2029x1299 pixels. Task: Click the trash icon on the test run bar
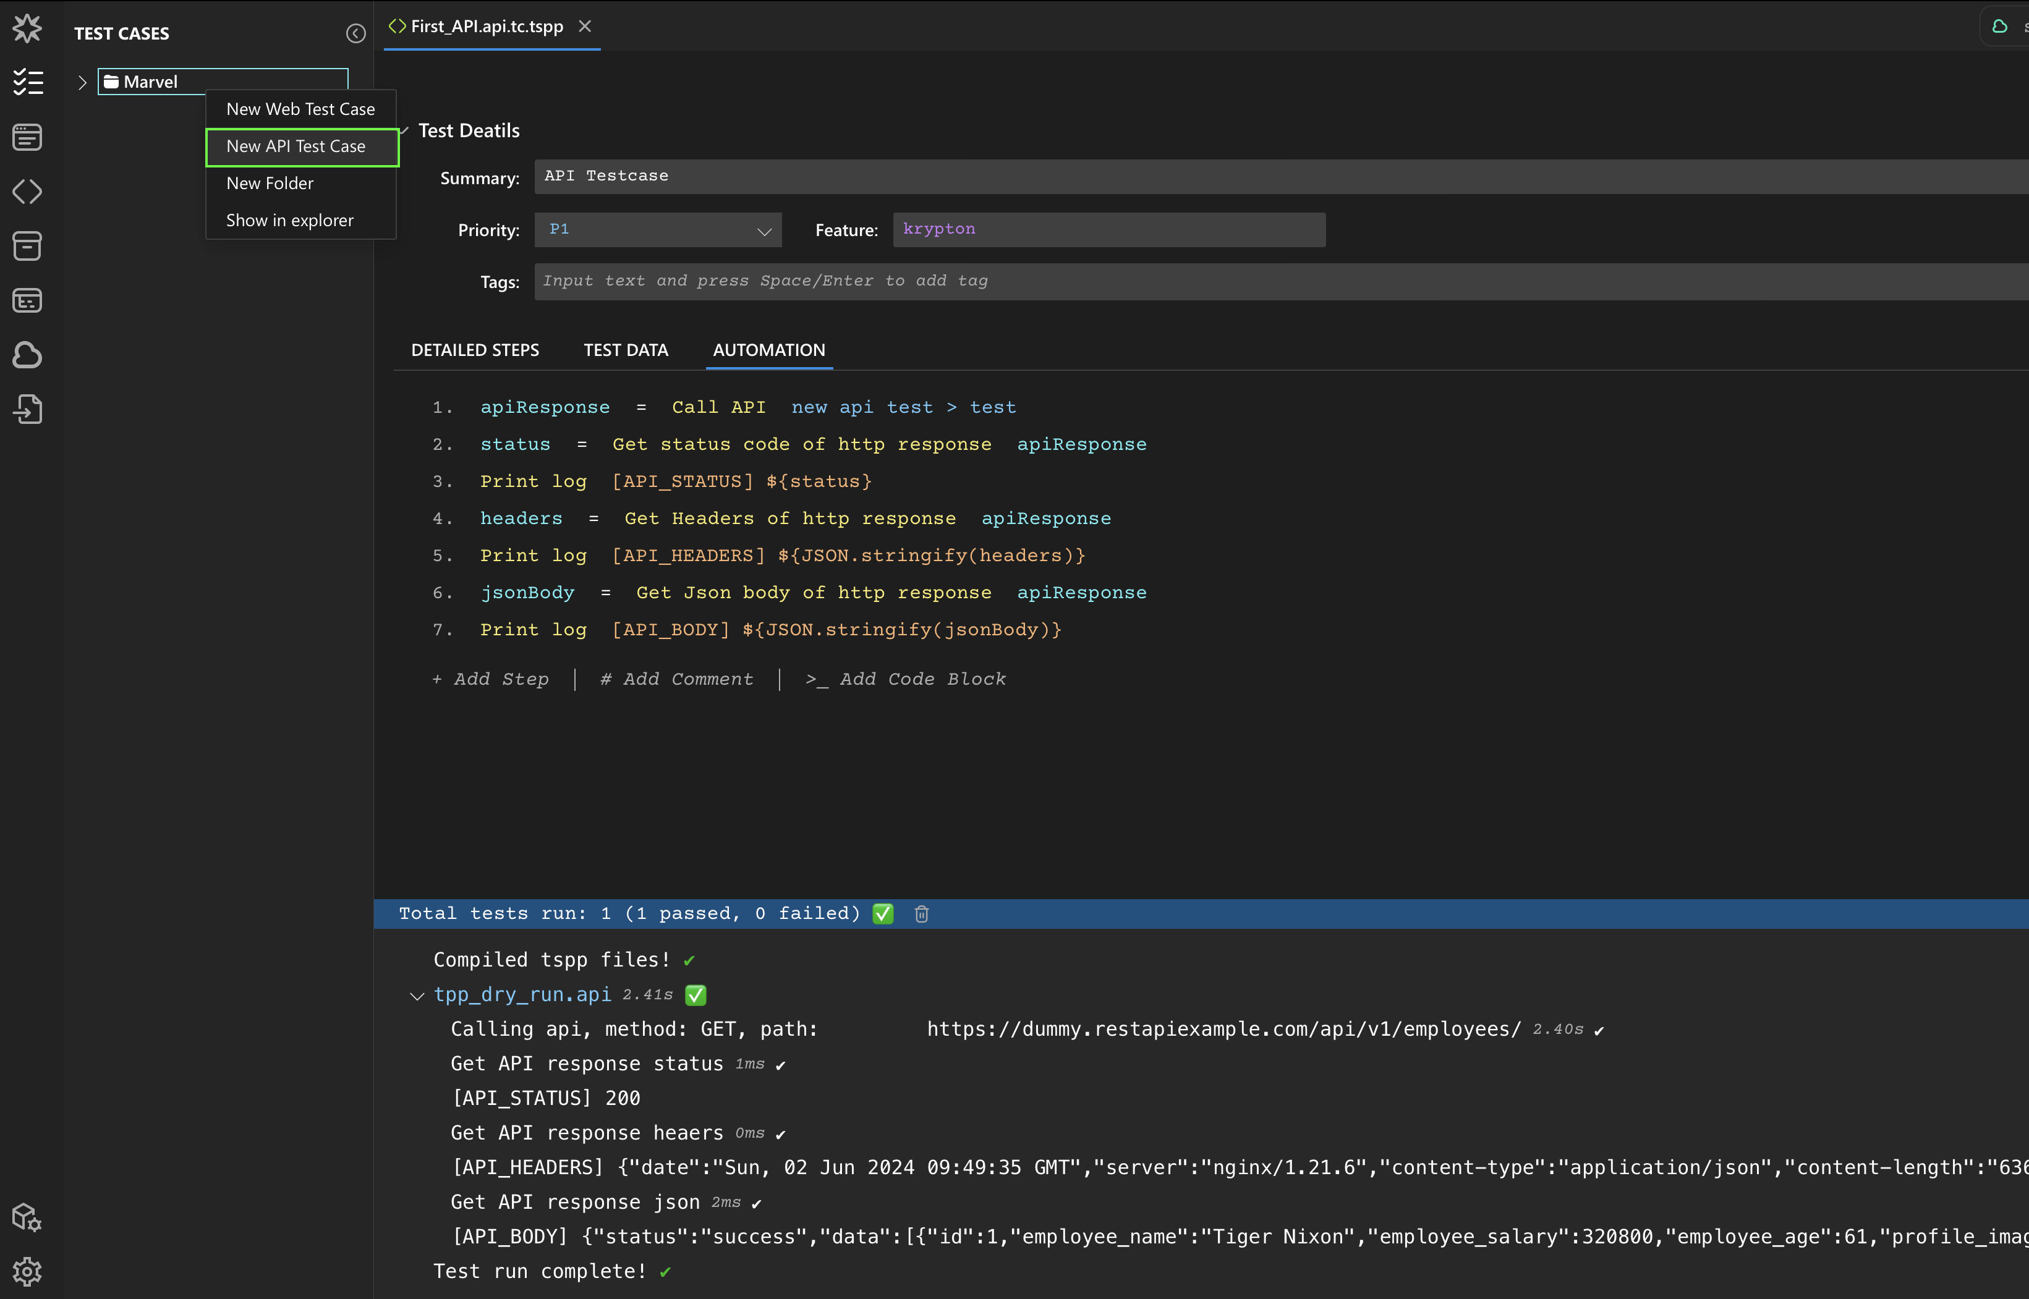pyautogui.click(x=921, y=913)
